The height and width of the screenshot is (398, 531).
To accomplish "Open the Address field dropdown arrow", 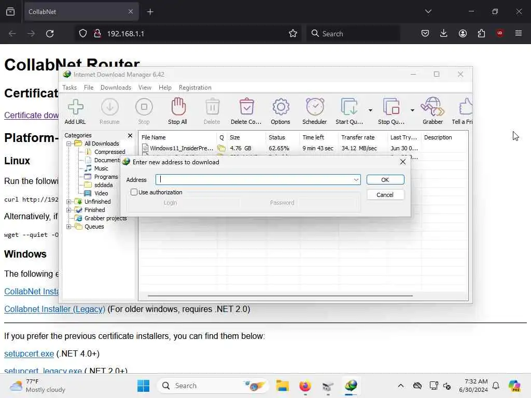I will click(x=356, y=180).
